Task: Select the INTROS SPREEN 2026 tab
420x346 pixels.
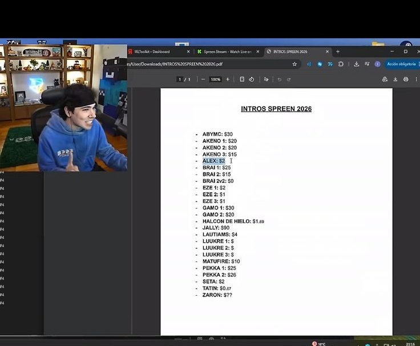Action: coord(297,52)
